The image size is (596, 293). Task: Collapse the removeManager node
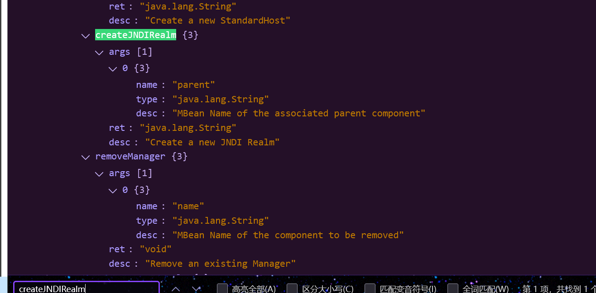click(x=86, y=157)
